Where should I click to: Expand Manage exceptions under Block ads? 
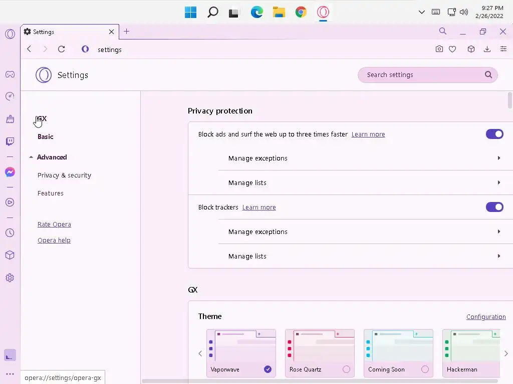tap(365, 158)
